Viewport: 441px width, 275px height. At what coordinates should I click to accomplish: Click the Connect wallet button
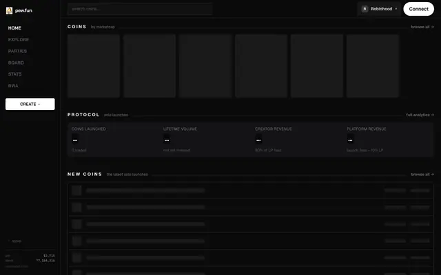(418, 9)
